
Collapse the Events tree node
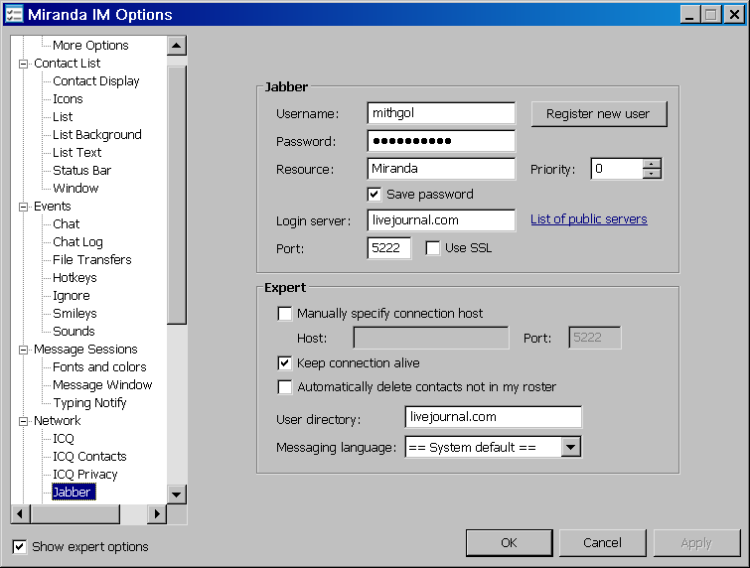tap(23, 207)
